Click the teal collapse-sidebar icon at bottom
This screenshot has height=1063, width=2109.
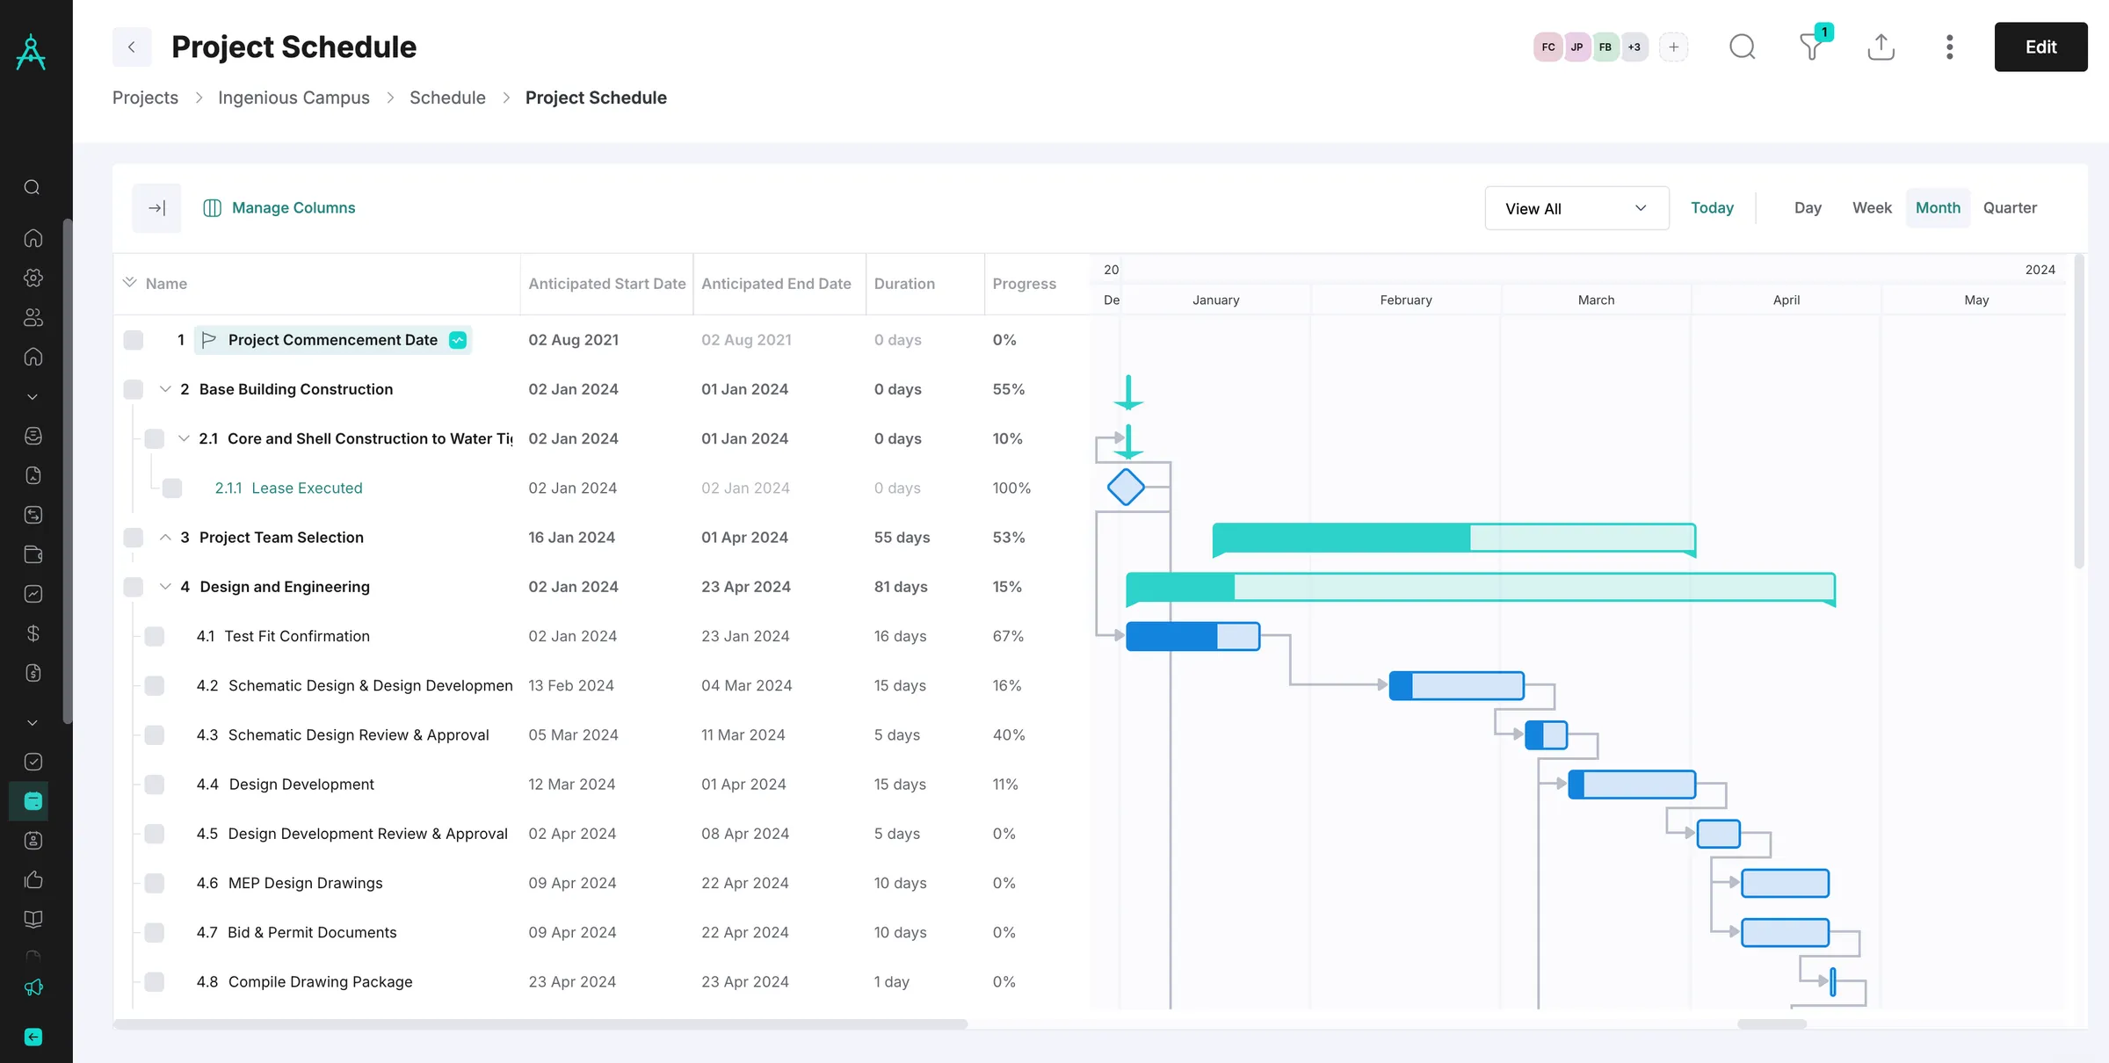pyautogui.click(x=33, y=1037)
